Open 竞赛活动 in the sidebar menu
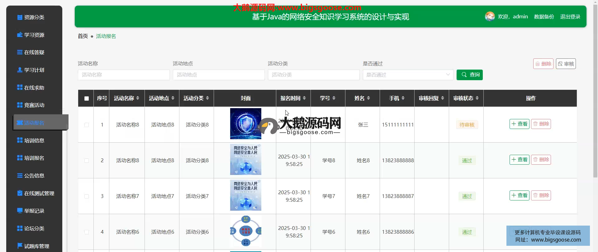Screen dimensions: 598x252 34,105
